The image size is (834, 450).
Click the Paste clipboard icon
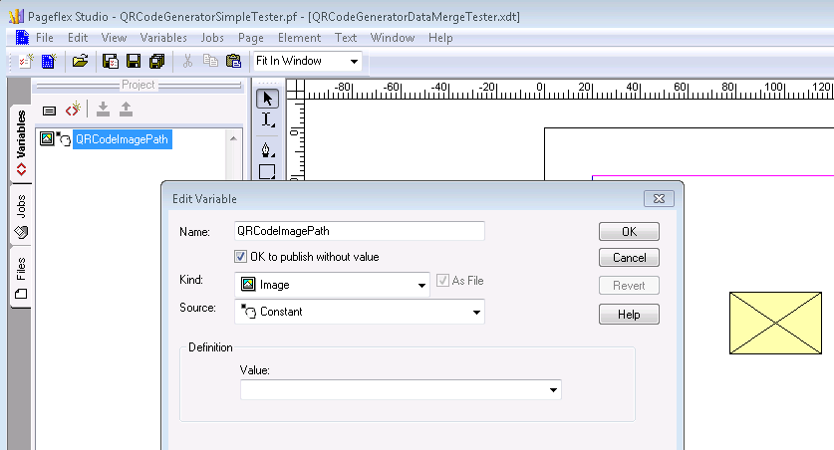tap(233, 62)
